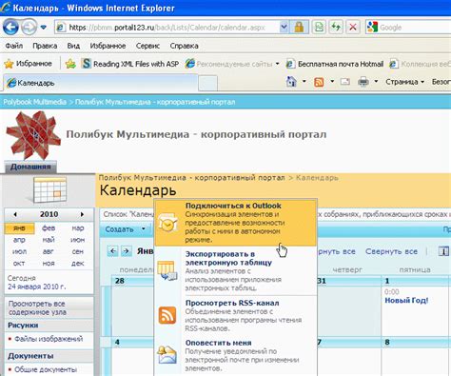
Task: Select the Домашняя navigation tab
Action: pyautogui.click(x=30, y=167)
